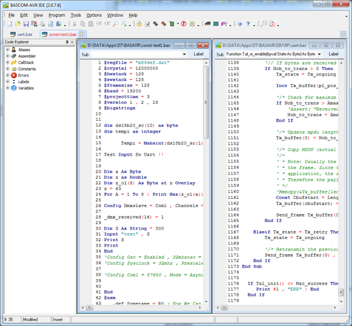352x326 pixels.
Task: Click vertical scrollbar of const-test1.bas editor
Action: point(206,181)
